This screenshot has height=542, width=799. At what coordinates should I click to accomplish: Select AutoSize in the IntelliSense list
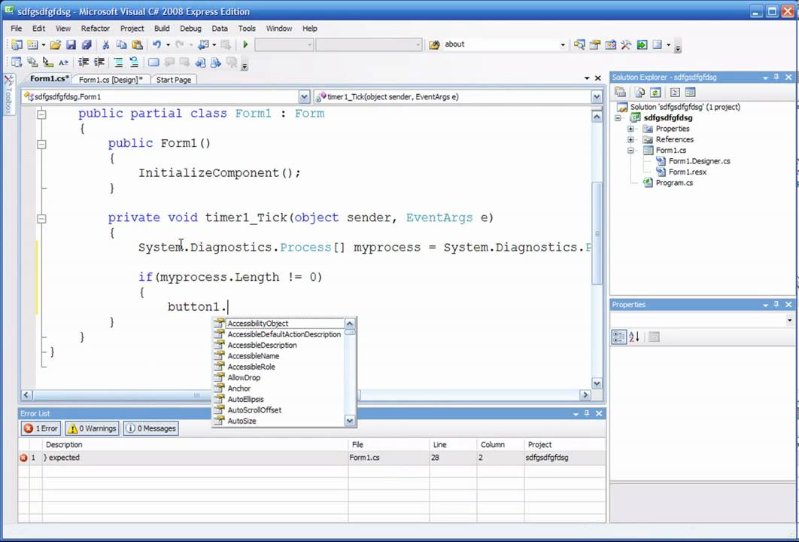242,421
